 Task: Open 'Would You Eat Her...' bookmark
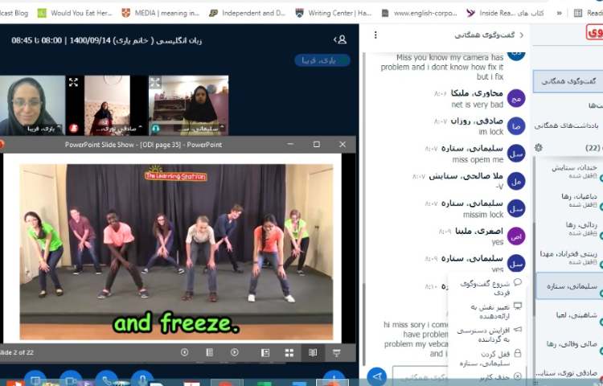pos(75,13)
